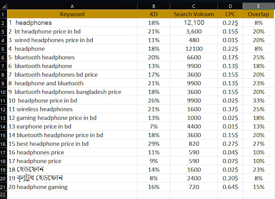Click KD value '14%'
Screen dimensions: 275x199
coord(154,170)
